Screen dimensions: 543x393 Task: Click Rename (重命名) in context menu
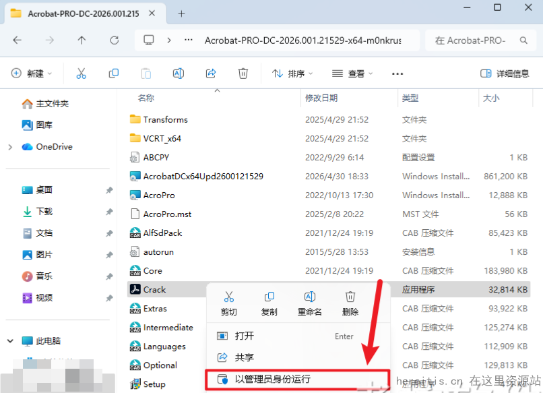coord(310,303)
